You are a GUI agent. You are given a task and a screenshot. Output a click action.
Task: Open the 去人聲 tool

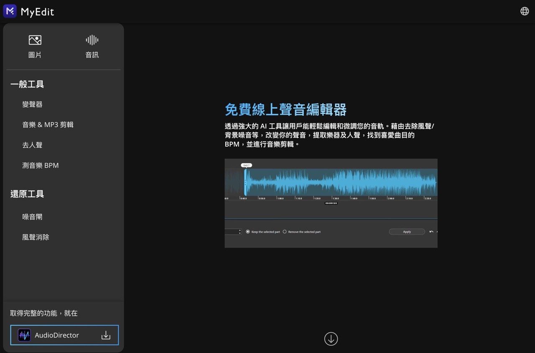pyautogui.click(x=32, y=145)
